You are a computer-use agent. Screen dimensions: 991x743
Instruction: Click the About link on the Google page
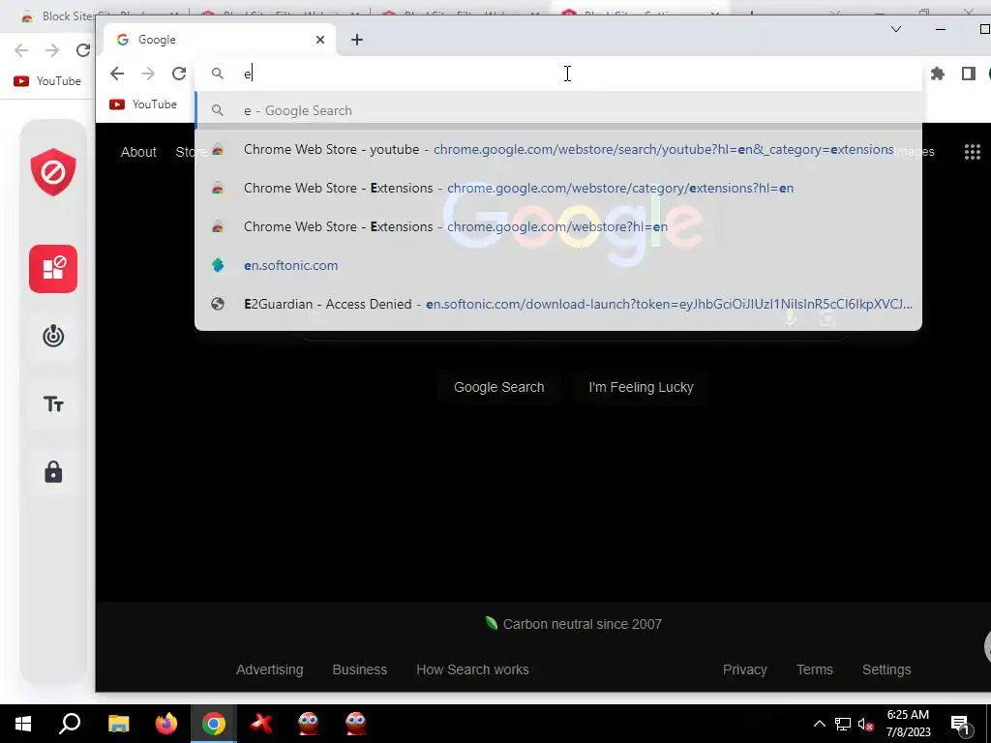click(x=138, y=152)
